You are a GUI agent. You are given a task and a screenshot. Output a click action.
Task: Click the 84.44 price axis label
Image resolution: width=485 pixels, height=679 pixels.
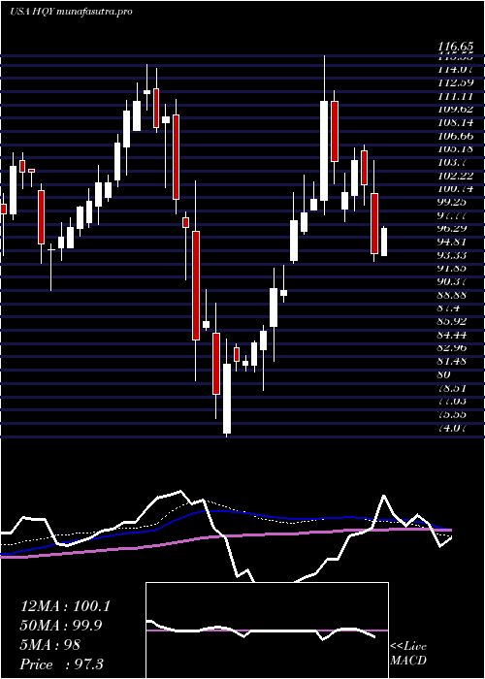coord(453,336)
